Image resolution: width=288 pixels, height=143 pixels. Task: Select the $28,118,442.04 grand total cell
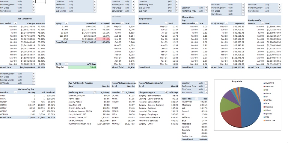[273, 67]
